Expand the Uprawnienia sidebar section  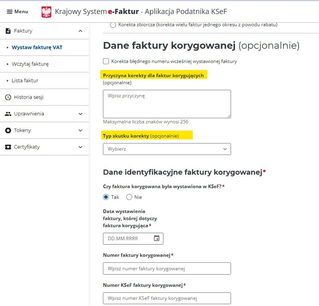pos(80,114)
